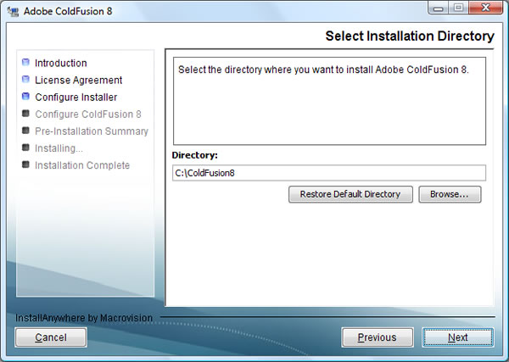Select the Installation Complete step label
This screenshot has height=362, width=509.
click(82, 165)
